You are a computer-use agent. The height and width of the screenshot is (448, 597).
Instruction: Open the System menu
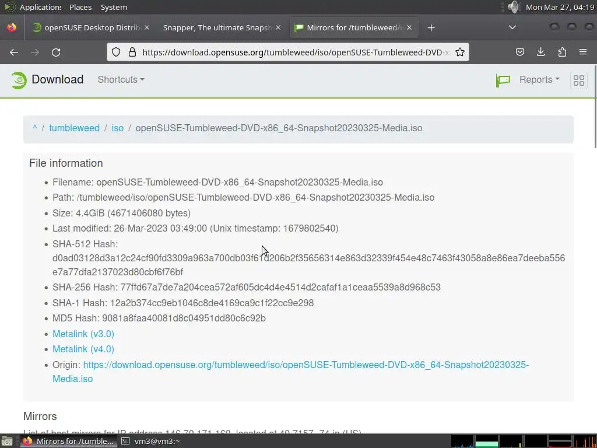114,7
